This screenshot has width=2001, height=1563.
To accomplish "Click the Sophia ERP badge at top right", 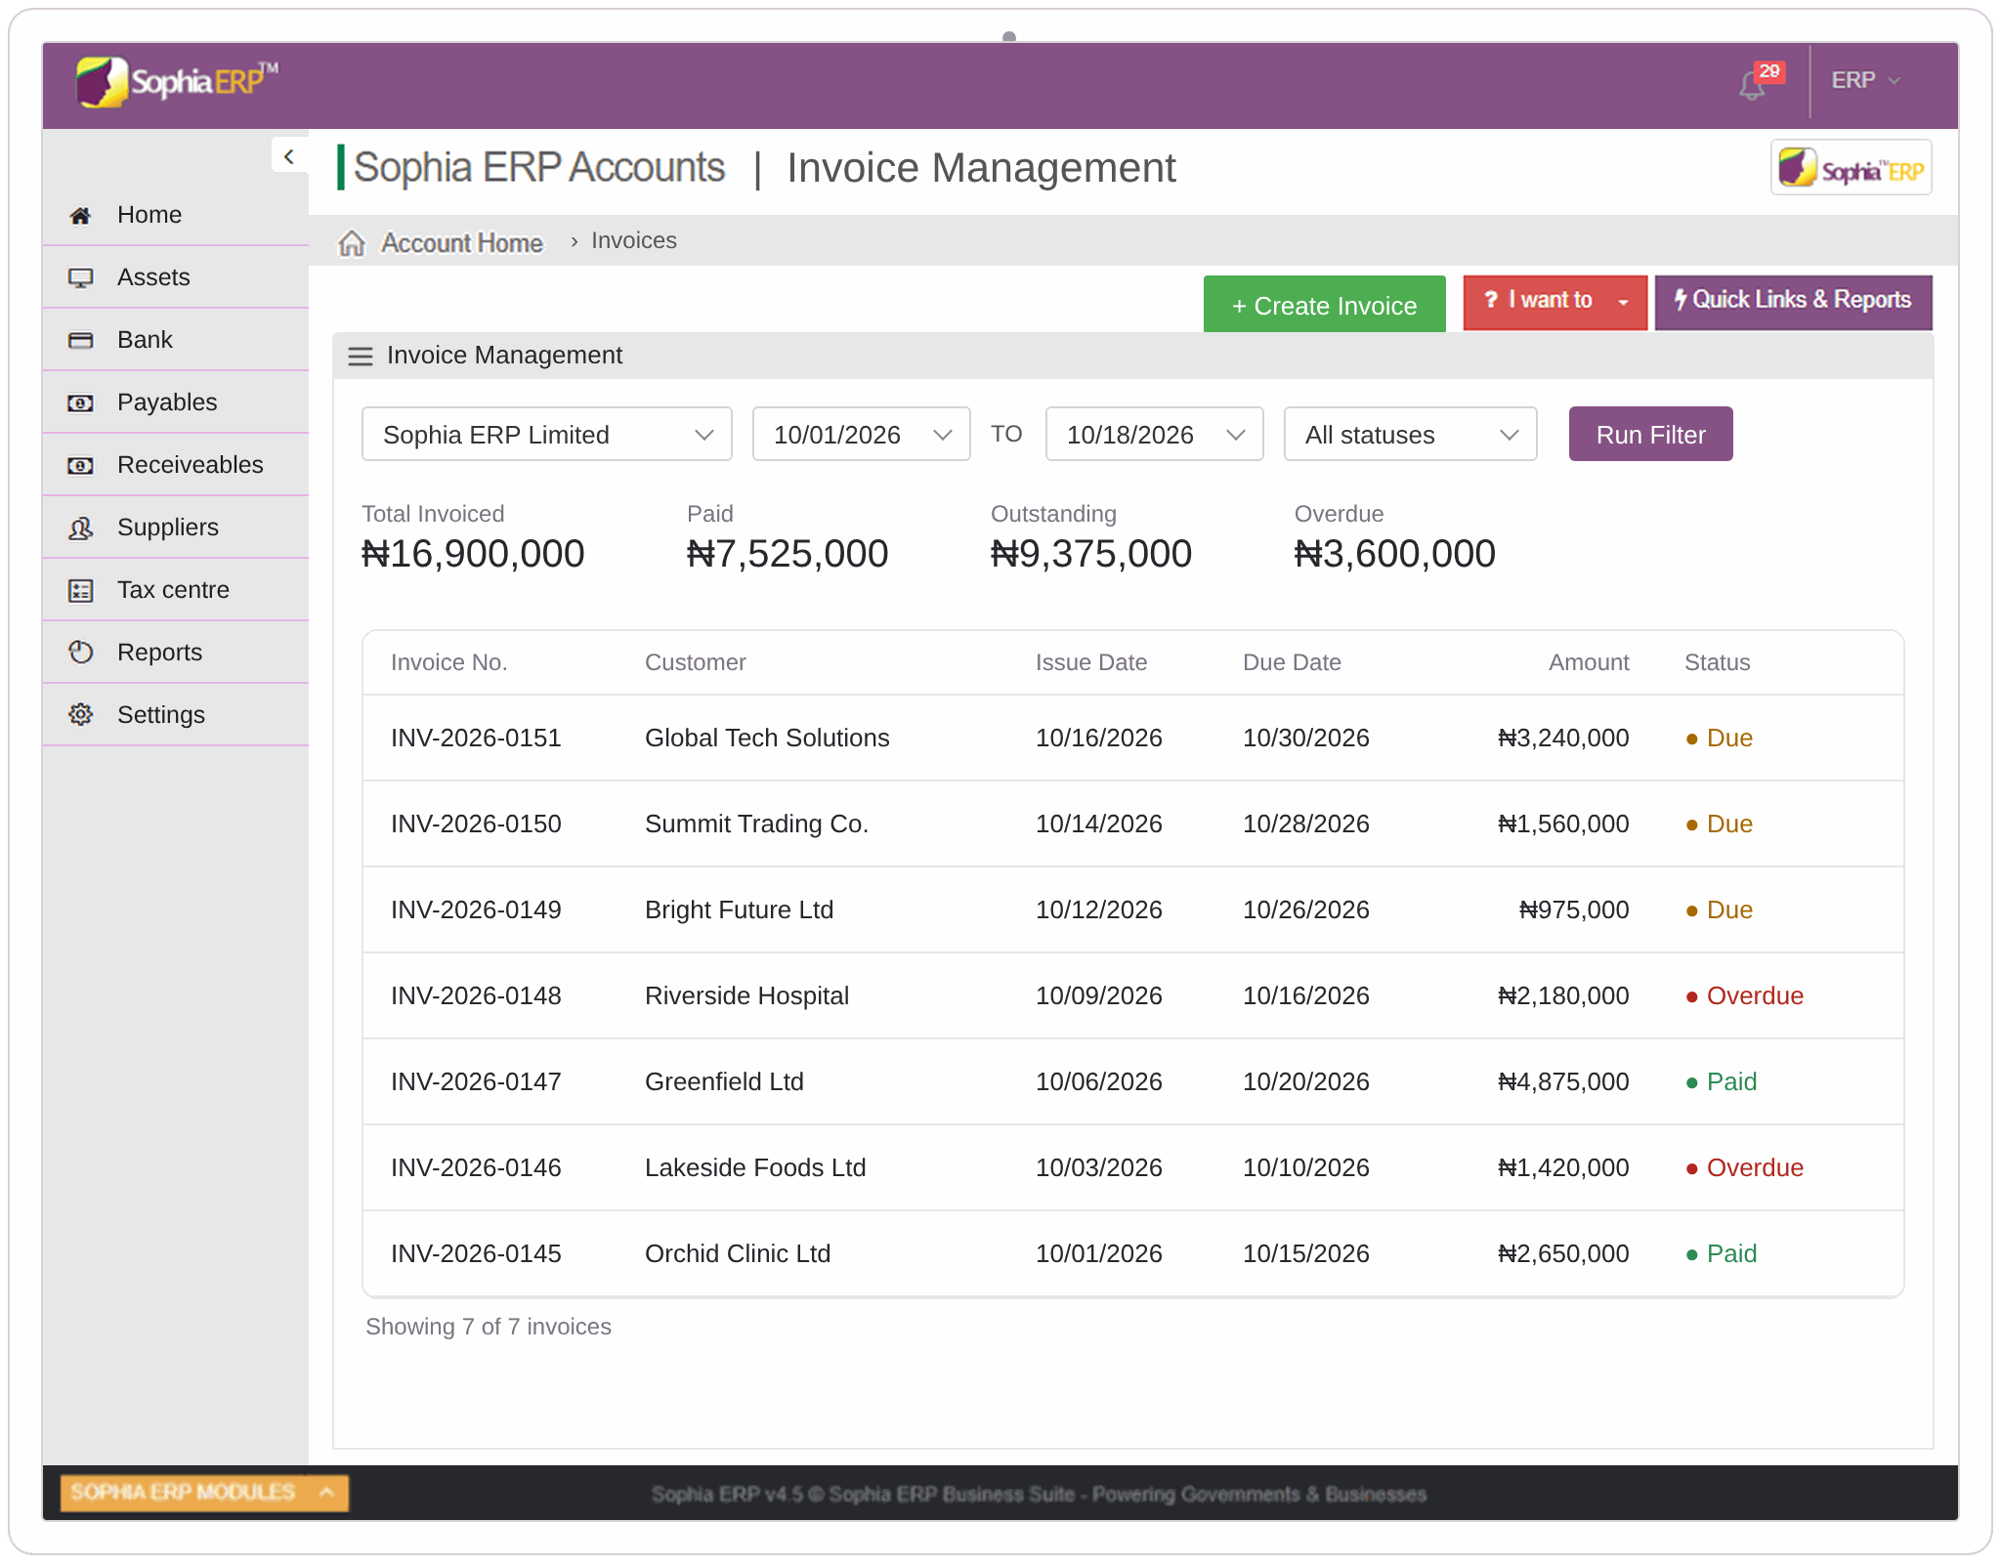I will tap(1851, 168).
